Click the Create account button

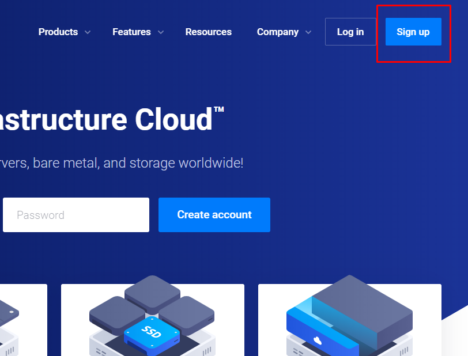214,215
